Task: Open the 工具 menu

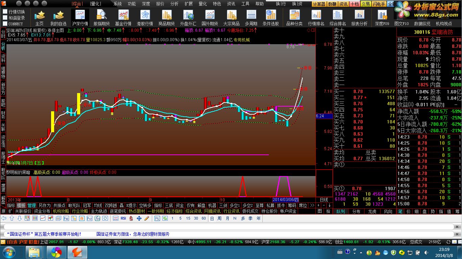Action: tap(245, 4)
